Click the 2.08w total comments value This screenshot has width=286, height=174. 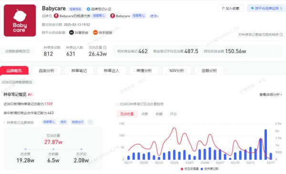click(81, 160)
